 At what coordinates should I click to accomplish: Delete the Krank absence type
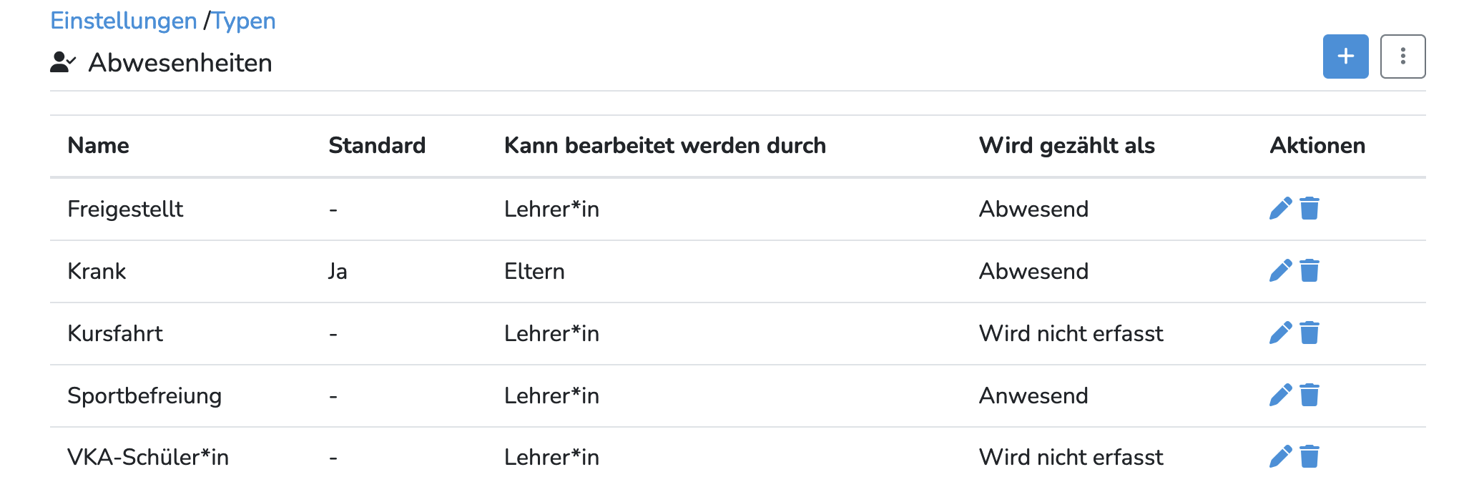click(1309, 271)
